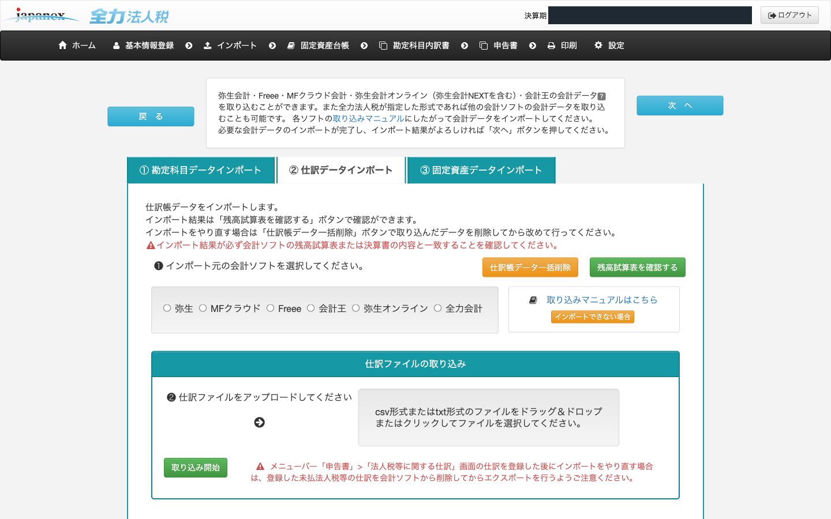Open 申告書 menu item
831x519 pixels.
coord(499,46)
